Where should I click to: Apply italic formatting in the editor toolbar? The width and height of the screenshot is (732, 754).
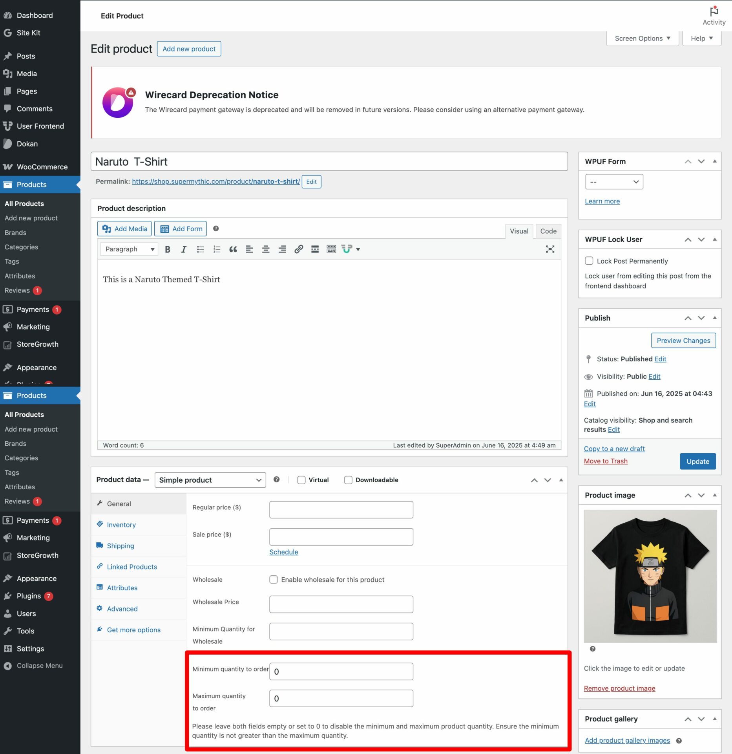(183, 249)
